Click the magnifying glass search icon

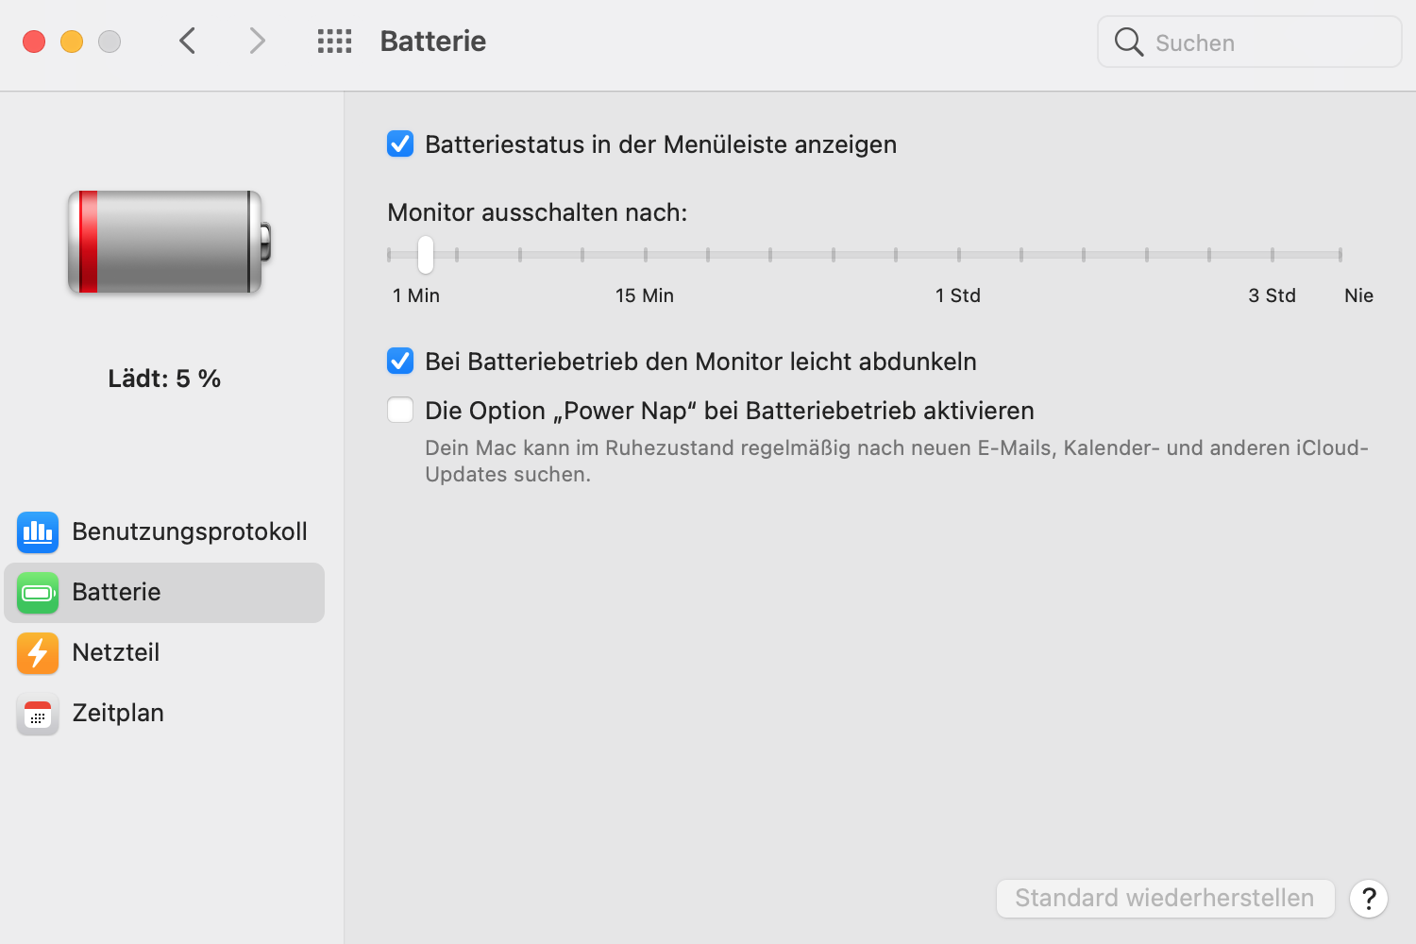(1128, 42)
